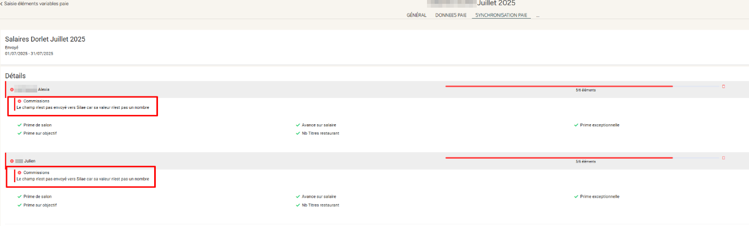The height and width of the screenshot is (226, 749).
Task: Collapse Alexia's employee detail row
Action: 219,90
